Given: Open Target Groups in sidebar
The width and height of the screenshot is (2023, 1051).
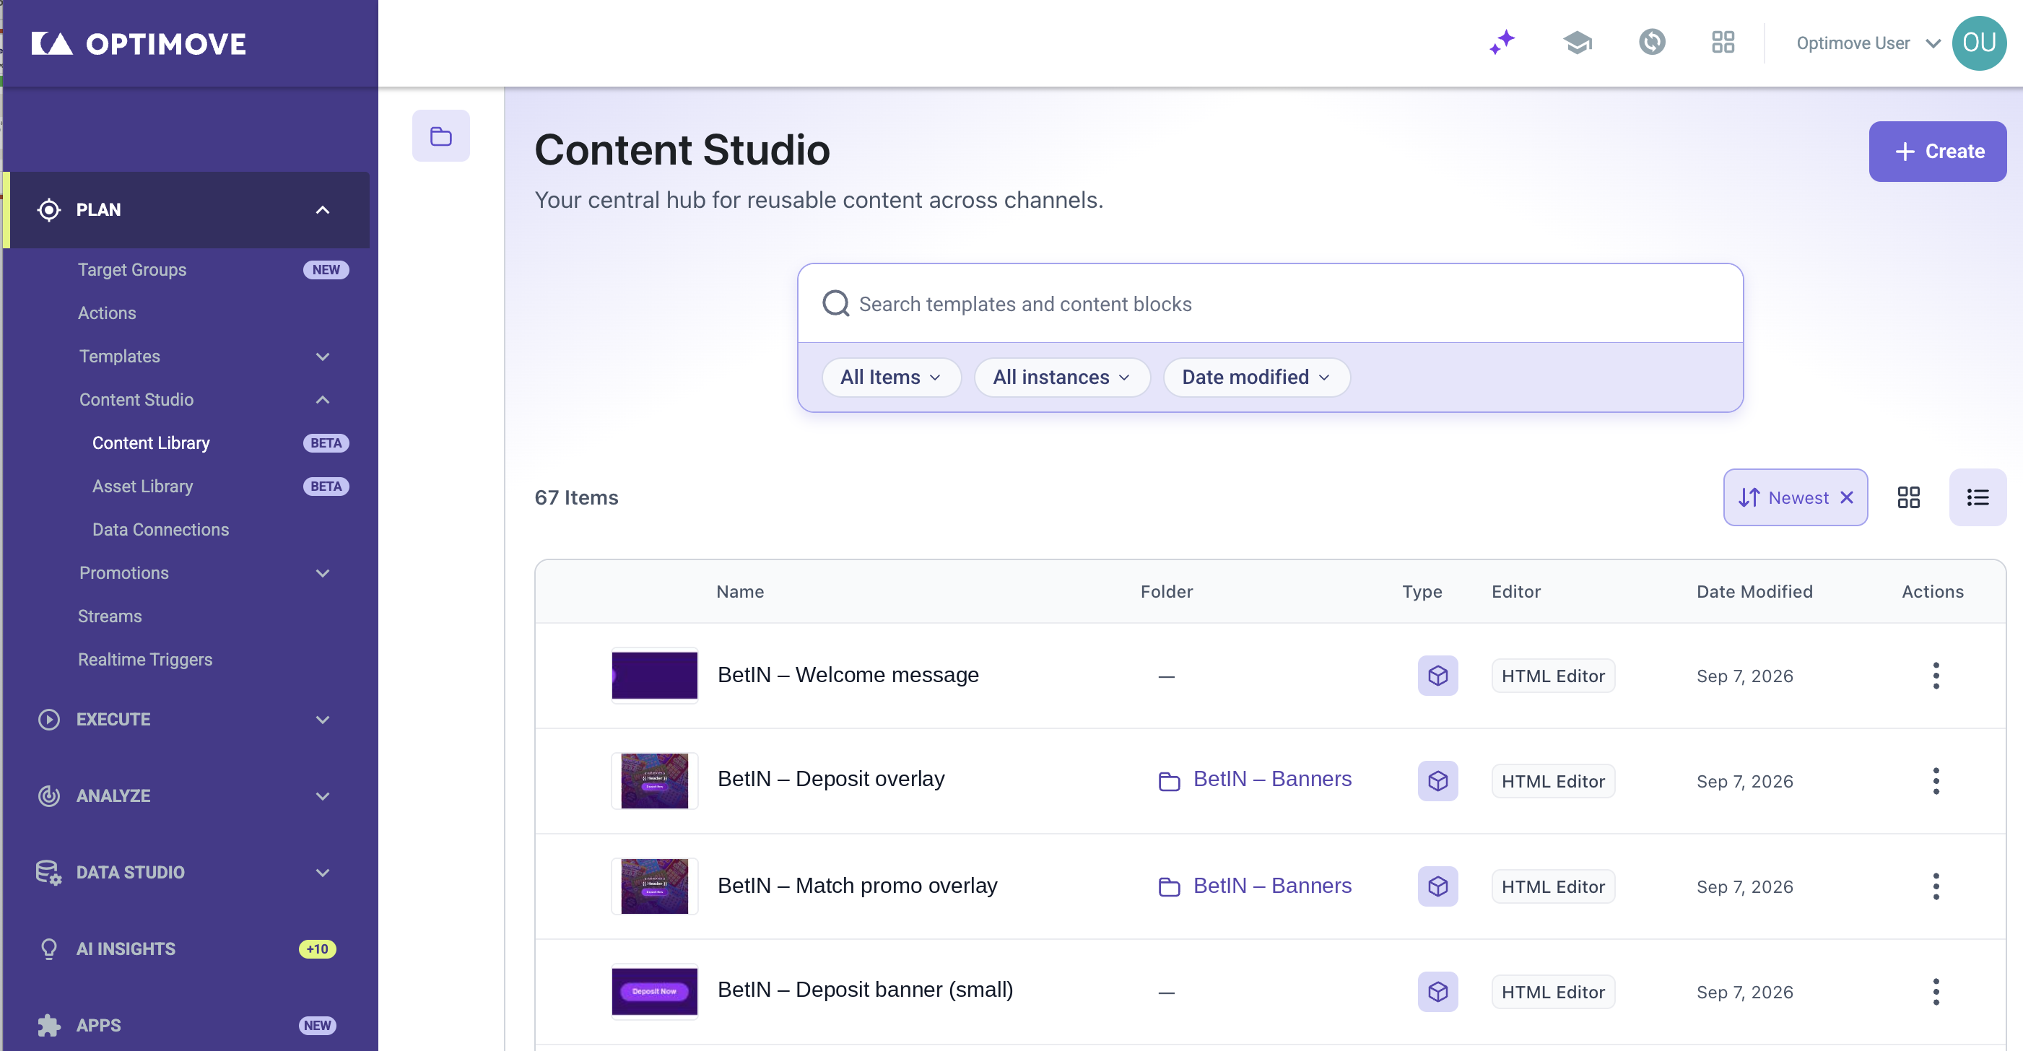Looking at the screenshot, I should [132, 269].
